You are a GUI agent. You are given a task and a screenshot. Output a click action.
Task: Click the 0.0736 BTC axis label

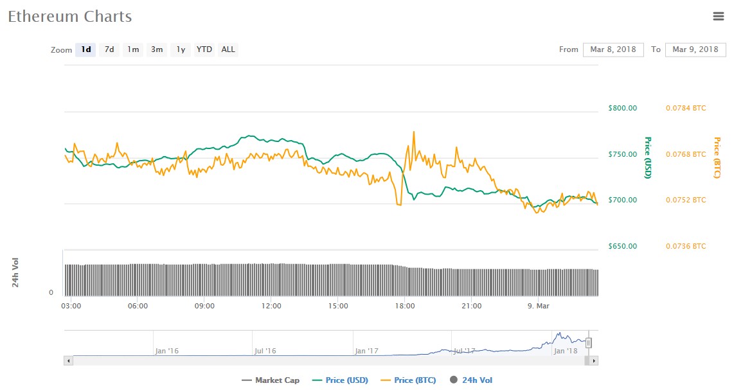point(686,246)
